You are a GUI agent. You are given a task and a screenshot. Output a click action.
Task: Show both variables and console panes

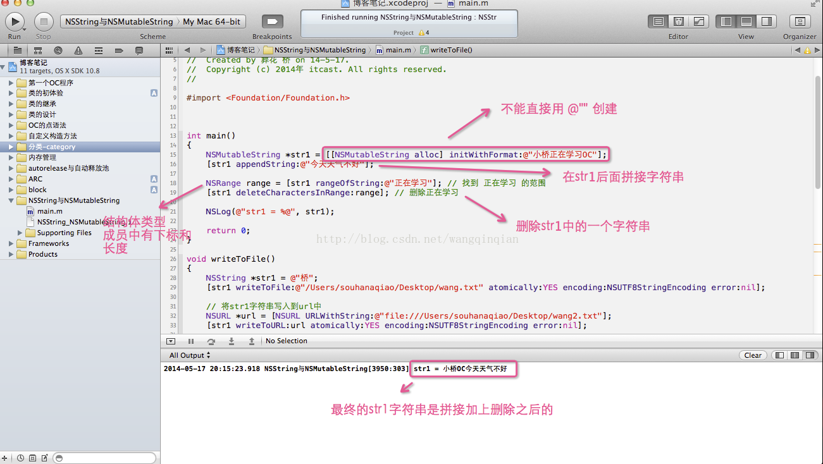coord(794,355)
